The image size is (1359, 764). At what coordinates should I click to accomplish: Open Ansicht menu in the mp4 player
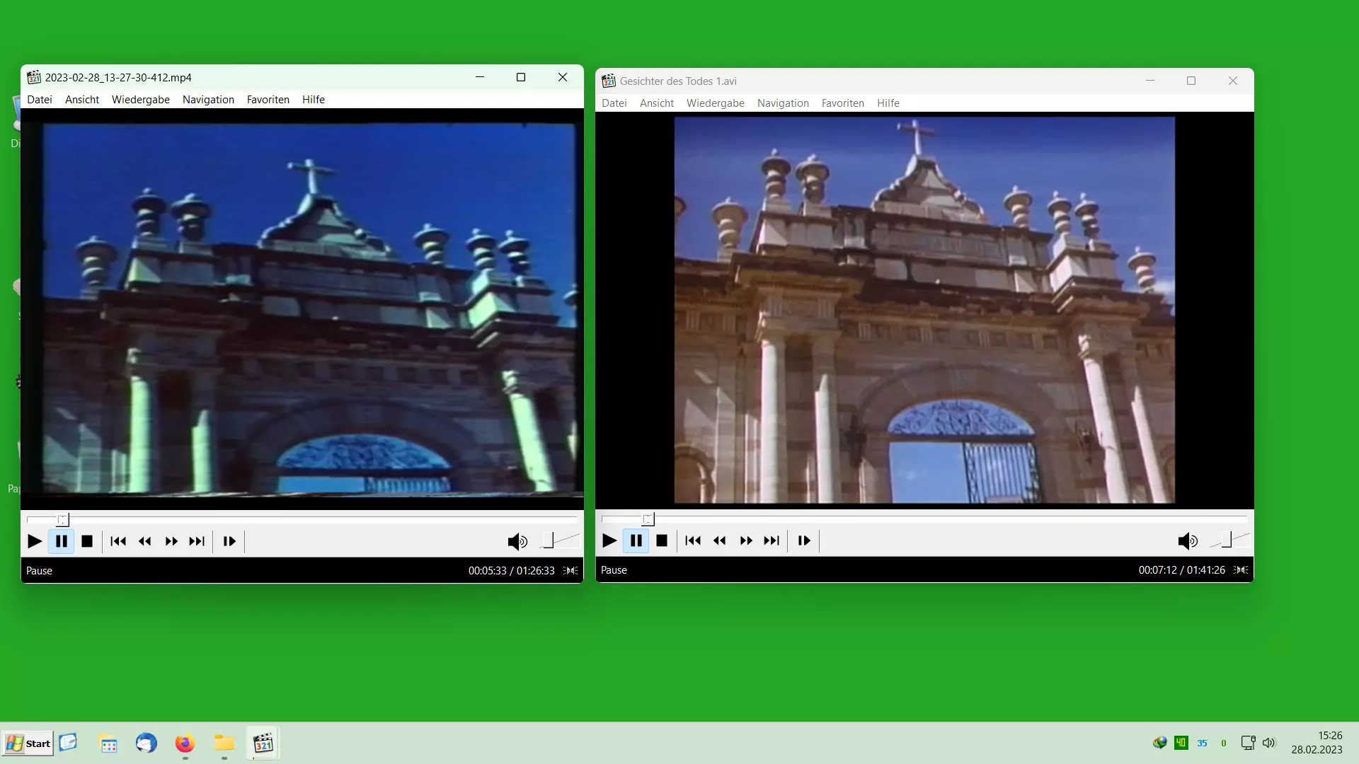coord(82,100)
